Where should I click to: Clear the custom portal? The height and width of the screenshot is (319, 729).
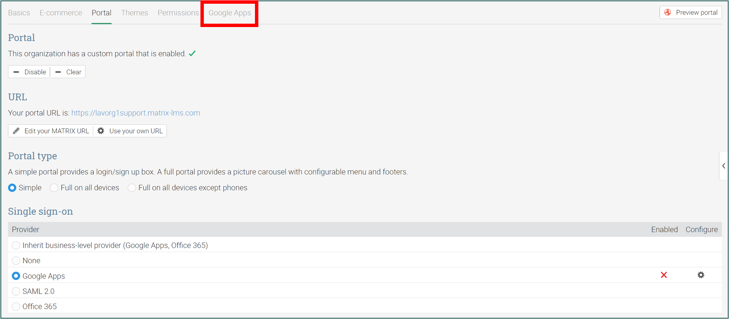[x=68, y=72]
